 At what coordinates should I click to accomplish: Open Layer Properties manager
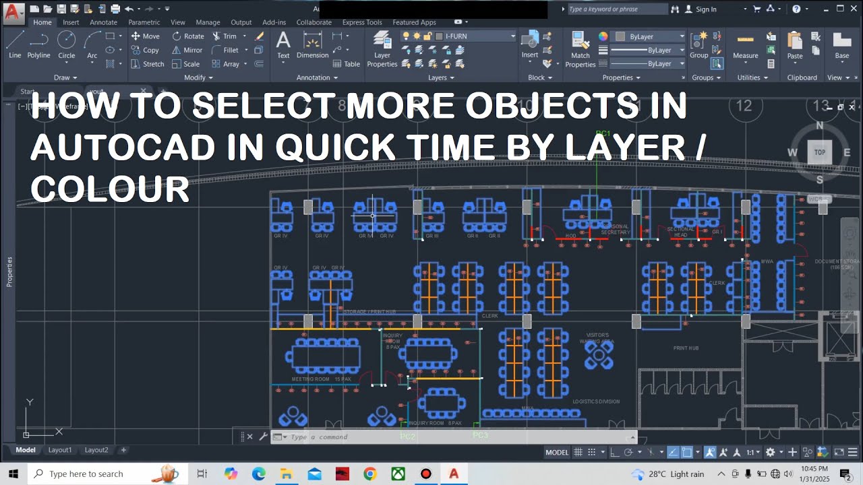[x=382, y=49]
